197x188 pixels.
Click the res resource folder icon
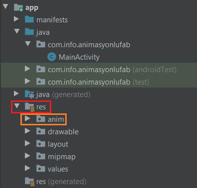[x=30, y=107]
